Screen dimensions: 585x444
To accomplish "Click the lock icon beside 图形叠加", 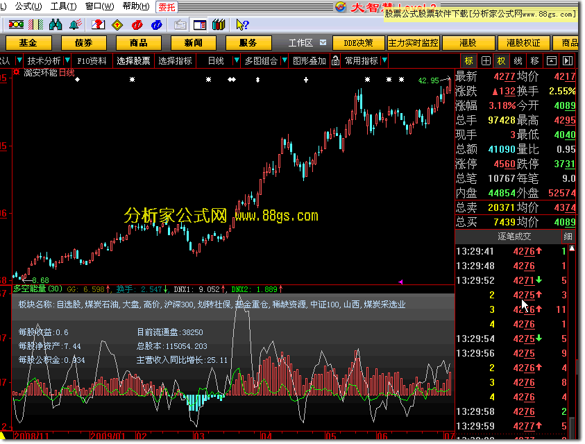I will (335, 61).
